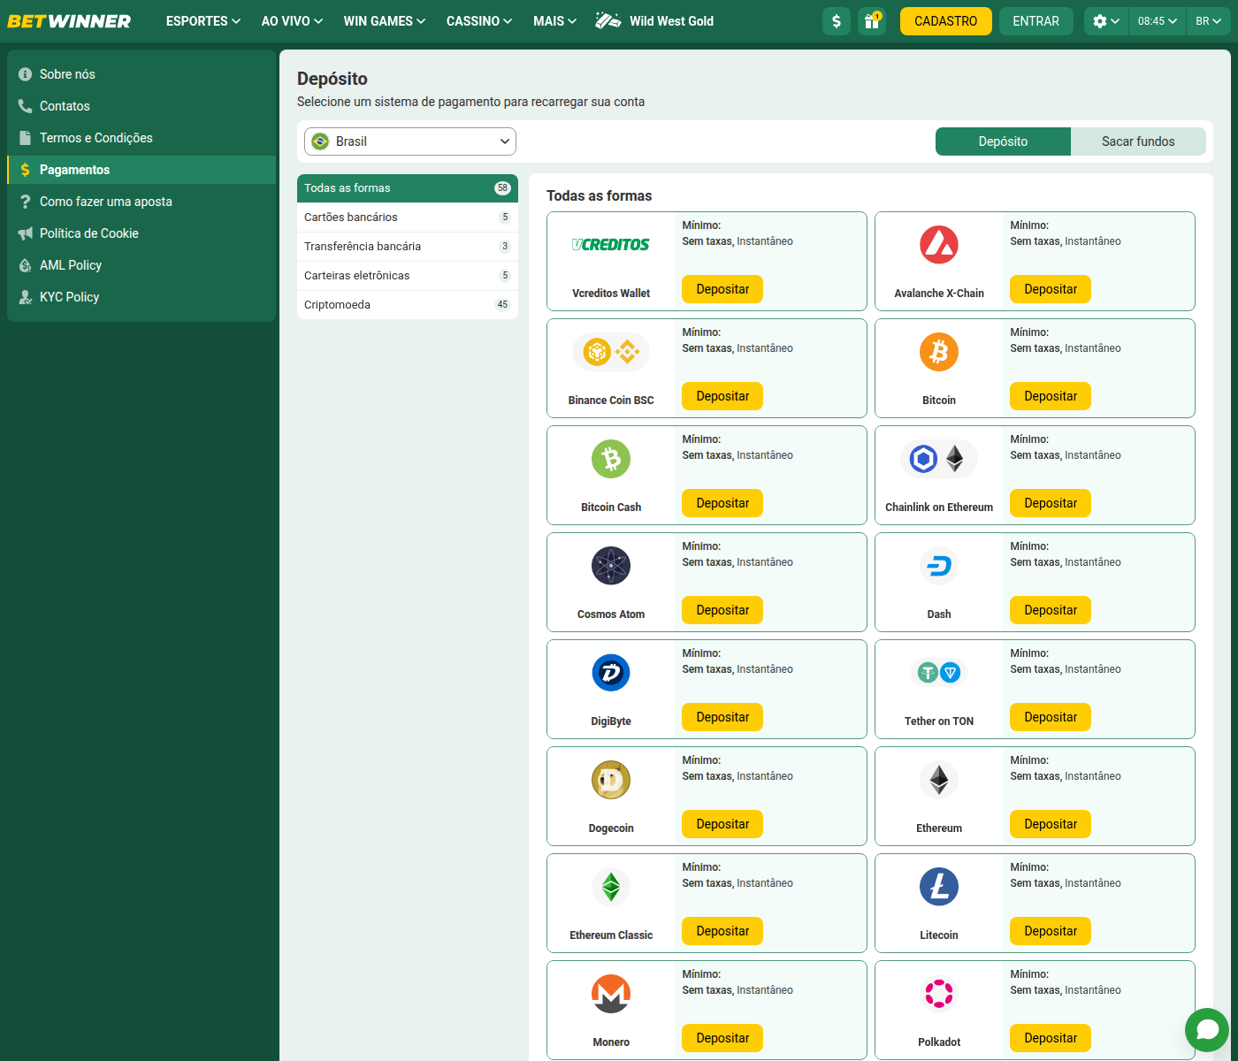The image size is (1238, 1061).
Task: Click the Monero logo
Action: pos(611,994)
